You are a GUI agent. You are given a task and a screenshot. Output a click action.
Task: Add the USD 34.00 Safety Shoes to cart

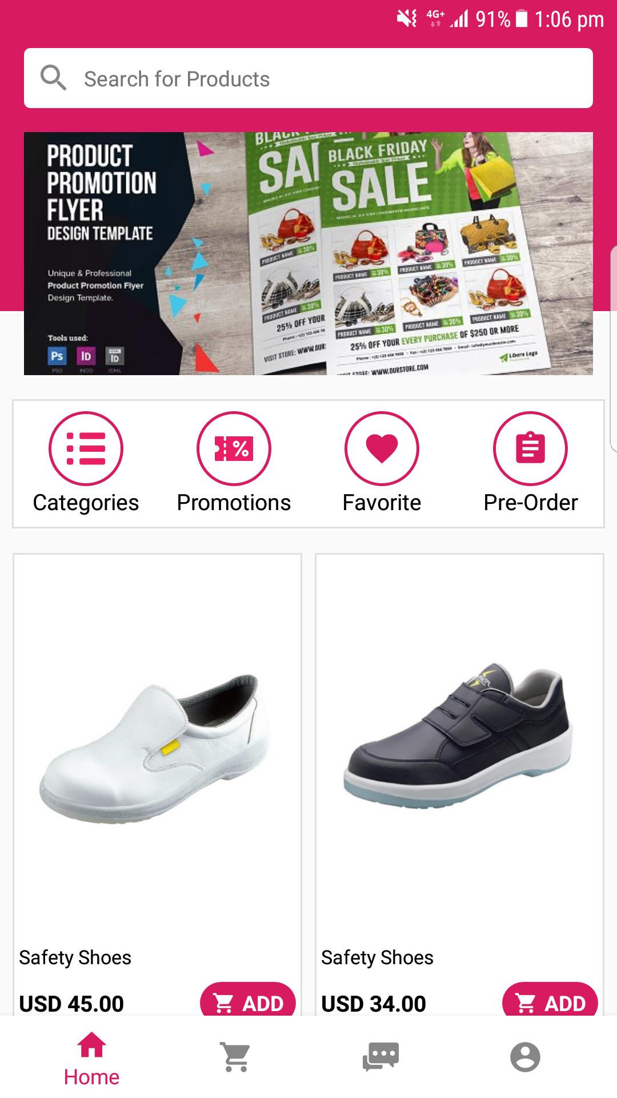550,1002
